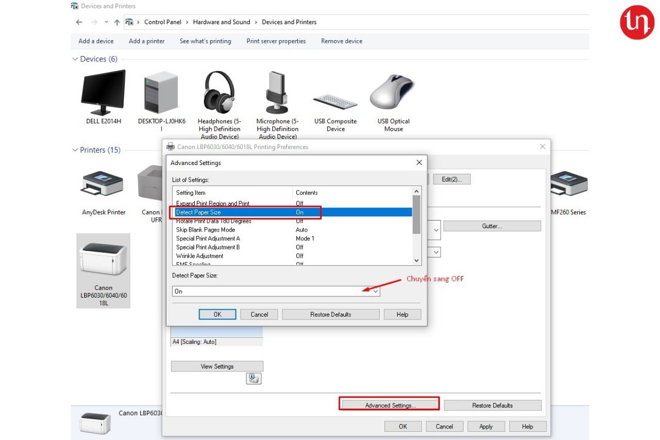Click Restore Defaults in Printing Preferences
Viewport: 660px width, 440px height.
tap(492, 405)
